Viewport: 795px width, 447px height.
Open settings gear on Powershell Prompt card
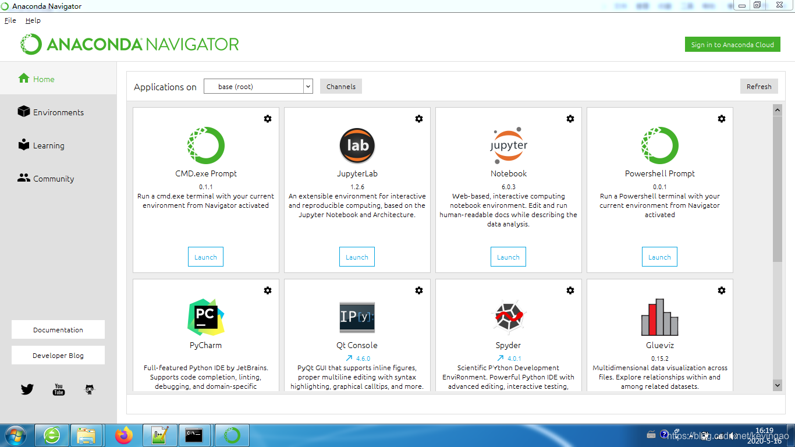pyautogui.click(x=722, y=119)
